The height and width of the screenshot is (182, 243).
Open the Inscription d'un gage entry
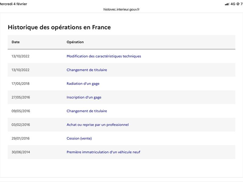84,97
